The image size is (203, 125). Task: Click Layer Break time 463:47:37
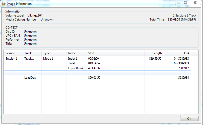94,68
